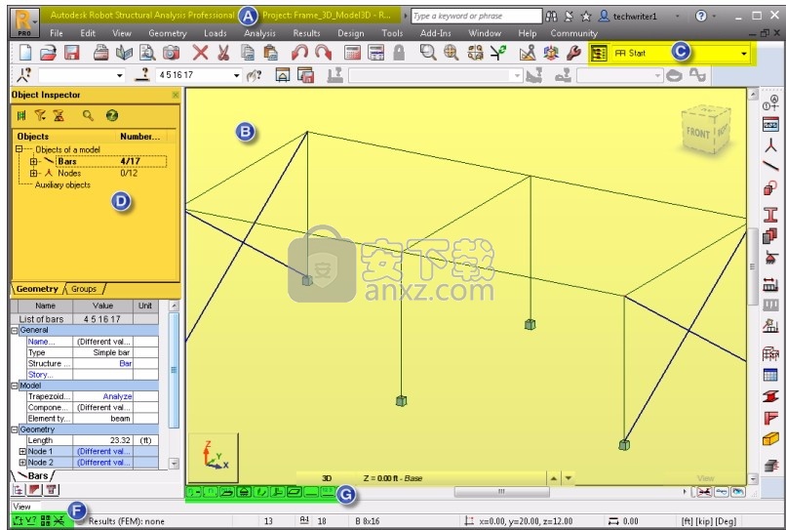Screen dimensions: 786x530
Task: Click the Nodes icon in right toolbar
Action: point(770,145)
